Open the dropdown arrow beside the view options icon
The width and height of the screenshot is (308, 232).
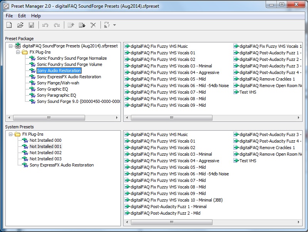(x=114, y=25)
